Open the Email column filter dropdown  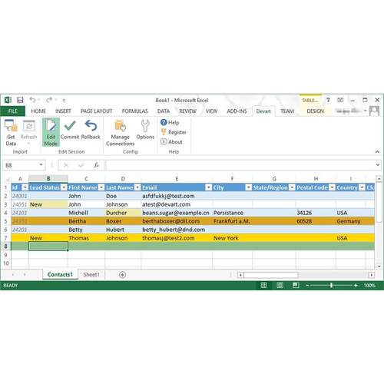[x=209, y=187]
